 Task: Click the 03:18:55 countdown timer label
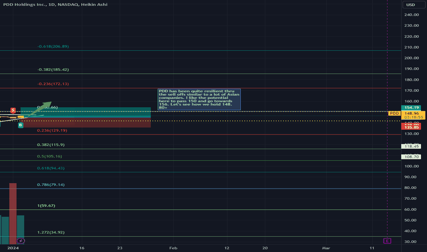pyautogui.click(x=414, y=117)
